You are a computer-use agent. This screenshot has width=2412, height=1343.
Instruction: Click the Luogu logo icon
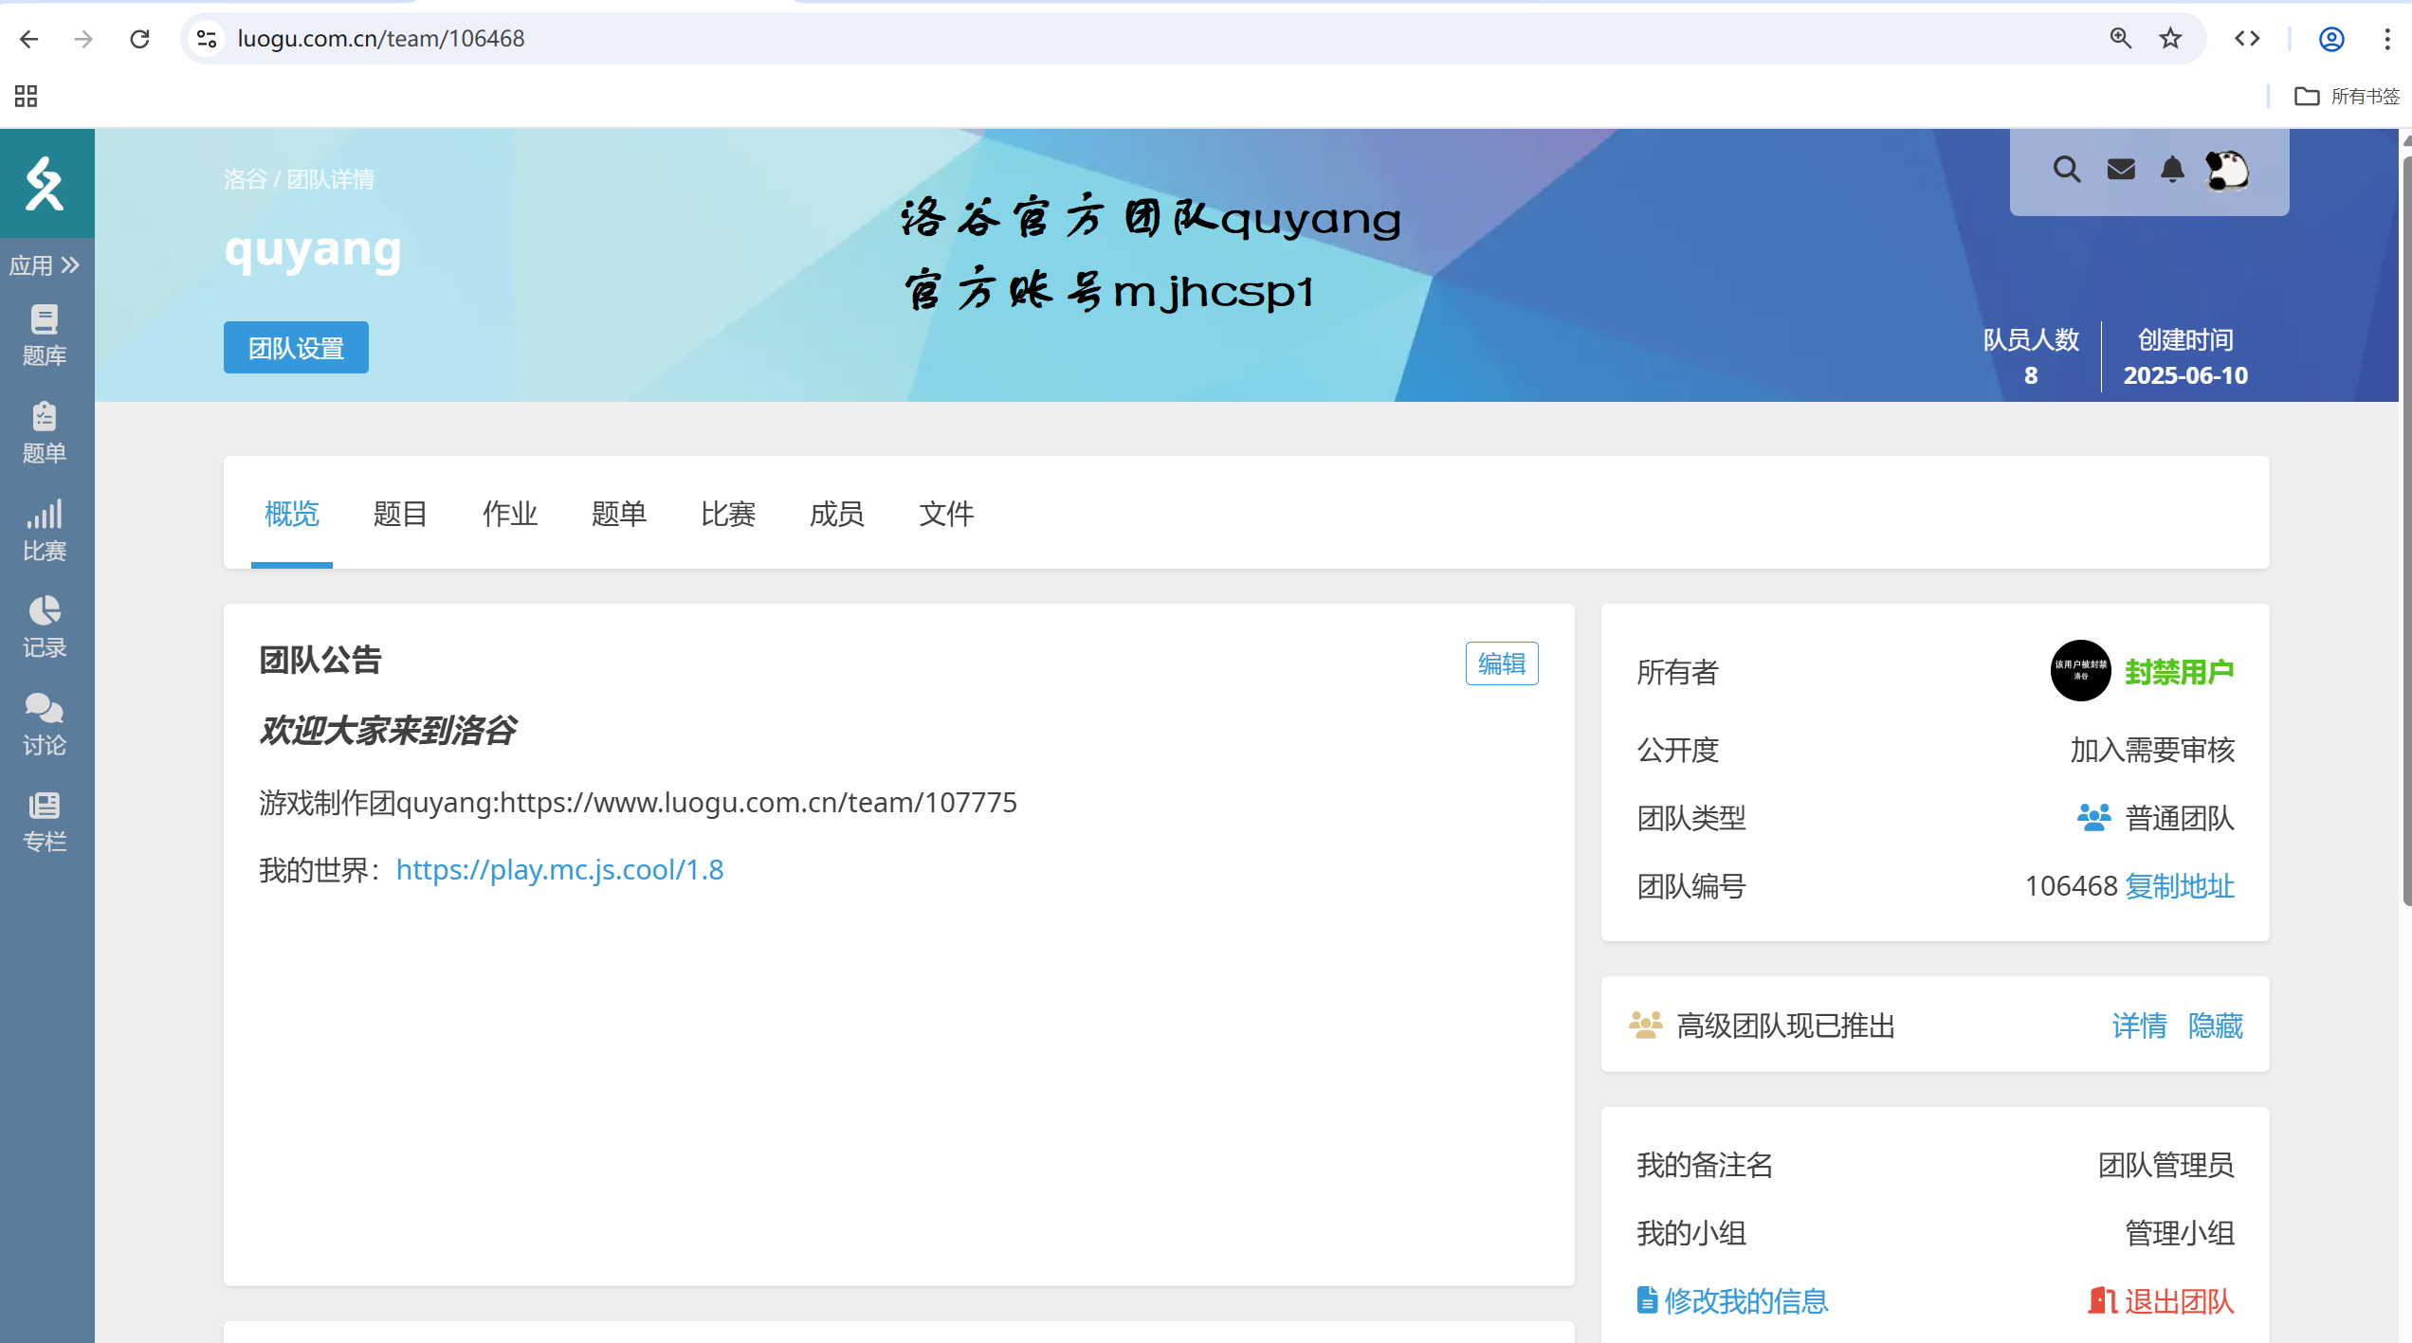[x=45, y=183]
